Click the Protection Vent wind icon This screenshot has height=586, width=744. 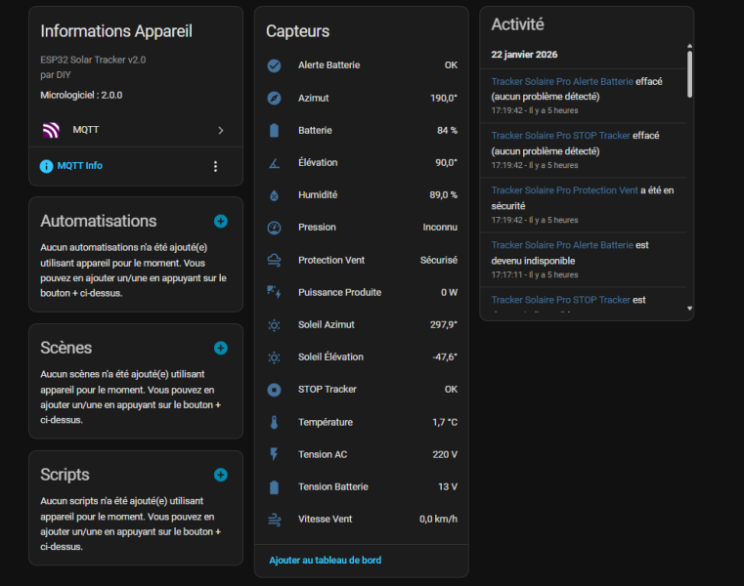(x=274, y=261)
